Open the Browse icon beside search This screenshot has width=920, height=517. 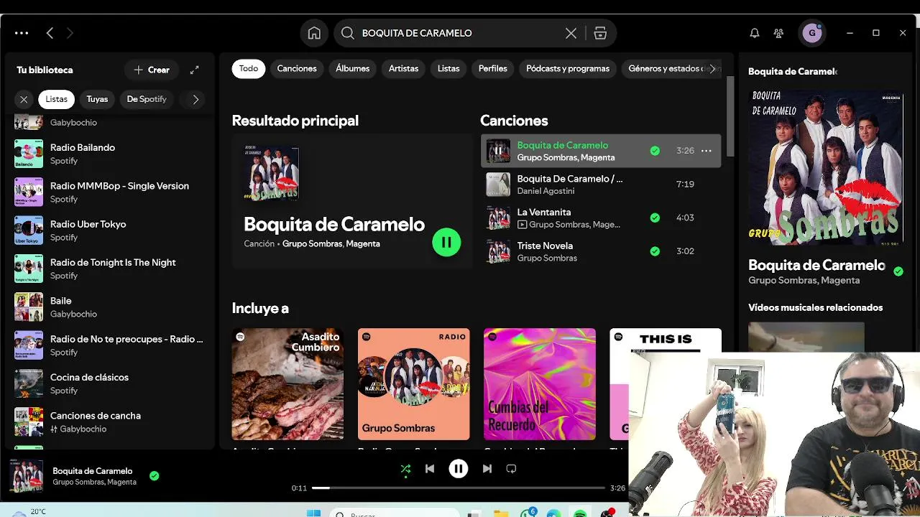[600, 33]
